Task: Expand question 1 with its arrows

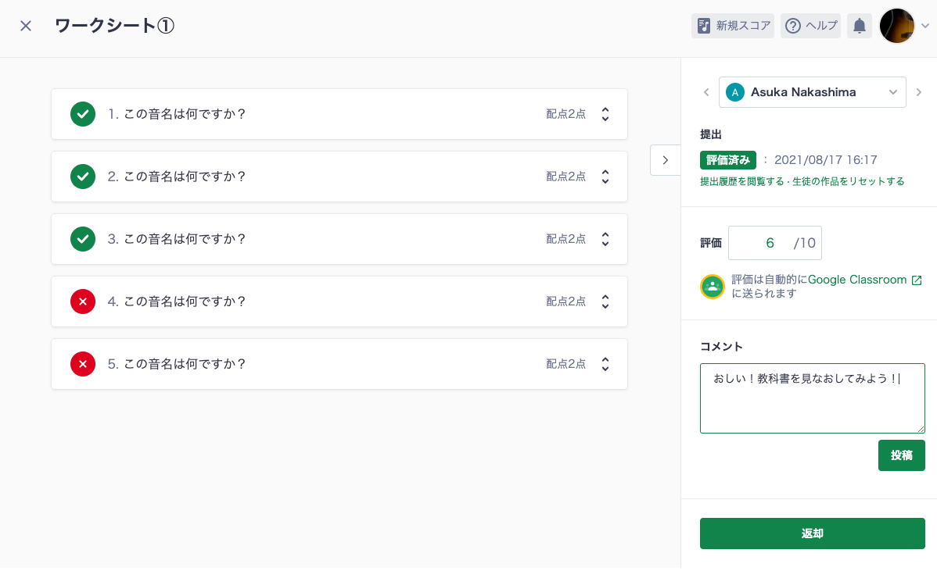Action: pyautogui.click(x=605, y=114)
